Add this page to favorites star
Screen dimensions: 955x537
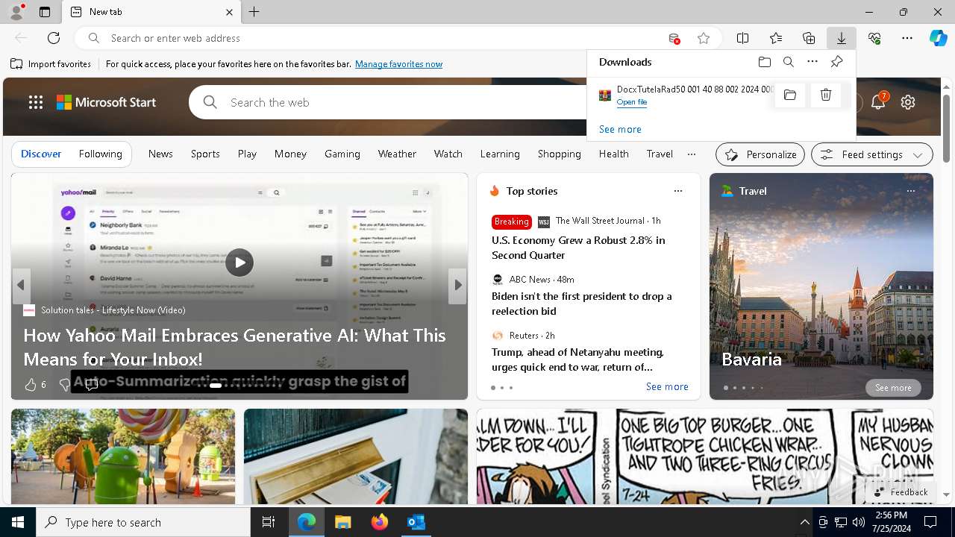[704, 38]
